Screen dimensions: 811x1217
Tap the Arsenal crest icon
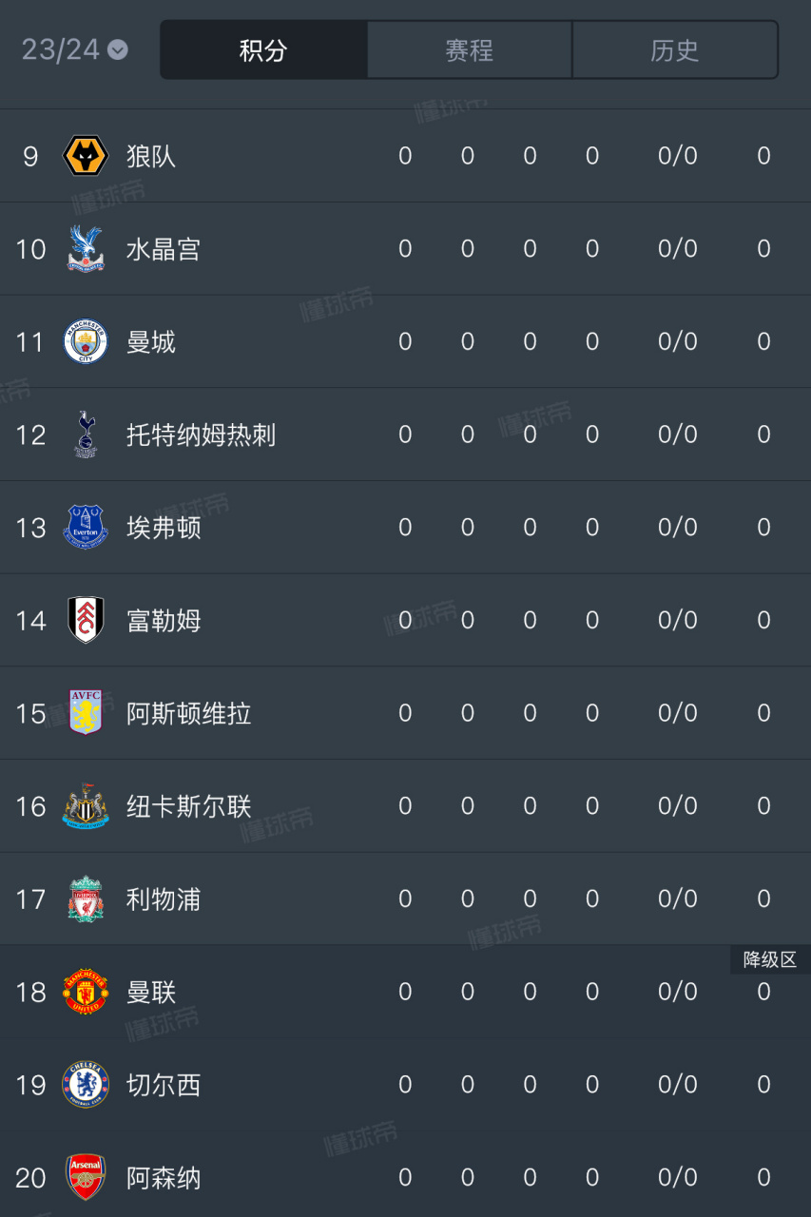[86, 1177]
